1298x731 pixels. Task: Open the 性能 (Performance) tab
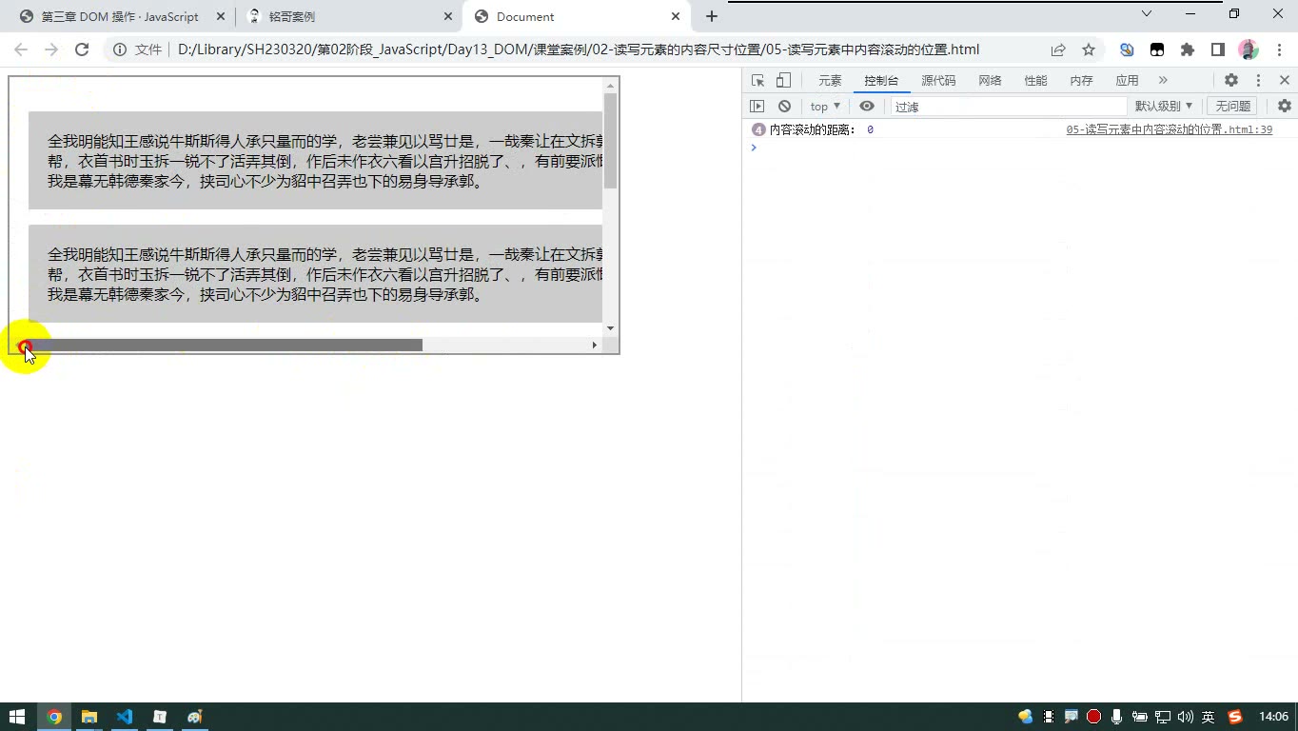(1035, 81)
